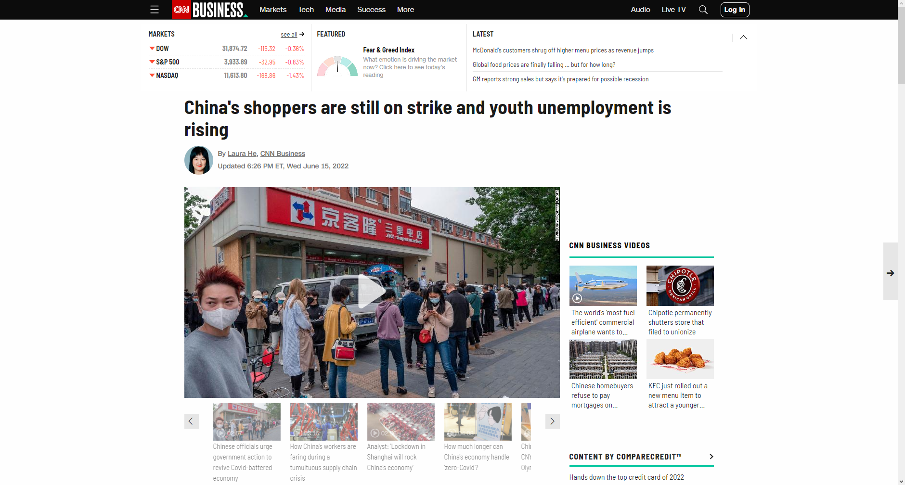Click arrow next to Content by CompareCredit
905x485 pixels.
point(711,457)
